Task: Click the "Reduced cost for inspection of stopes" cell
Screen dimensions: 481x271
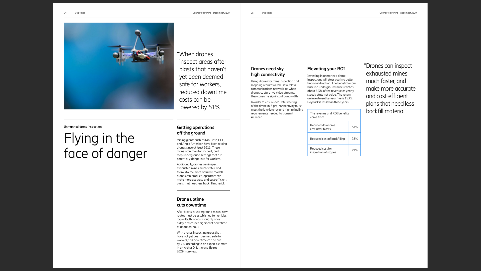Action: click(328, 150)
